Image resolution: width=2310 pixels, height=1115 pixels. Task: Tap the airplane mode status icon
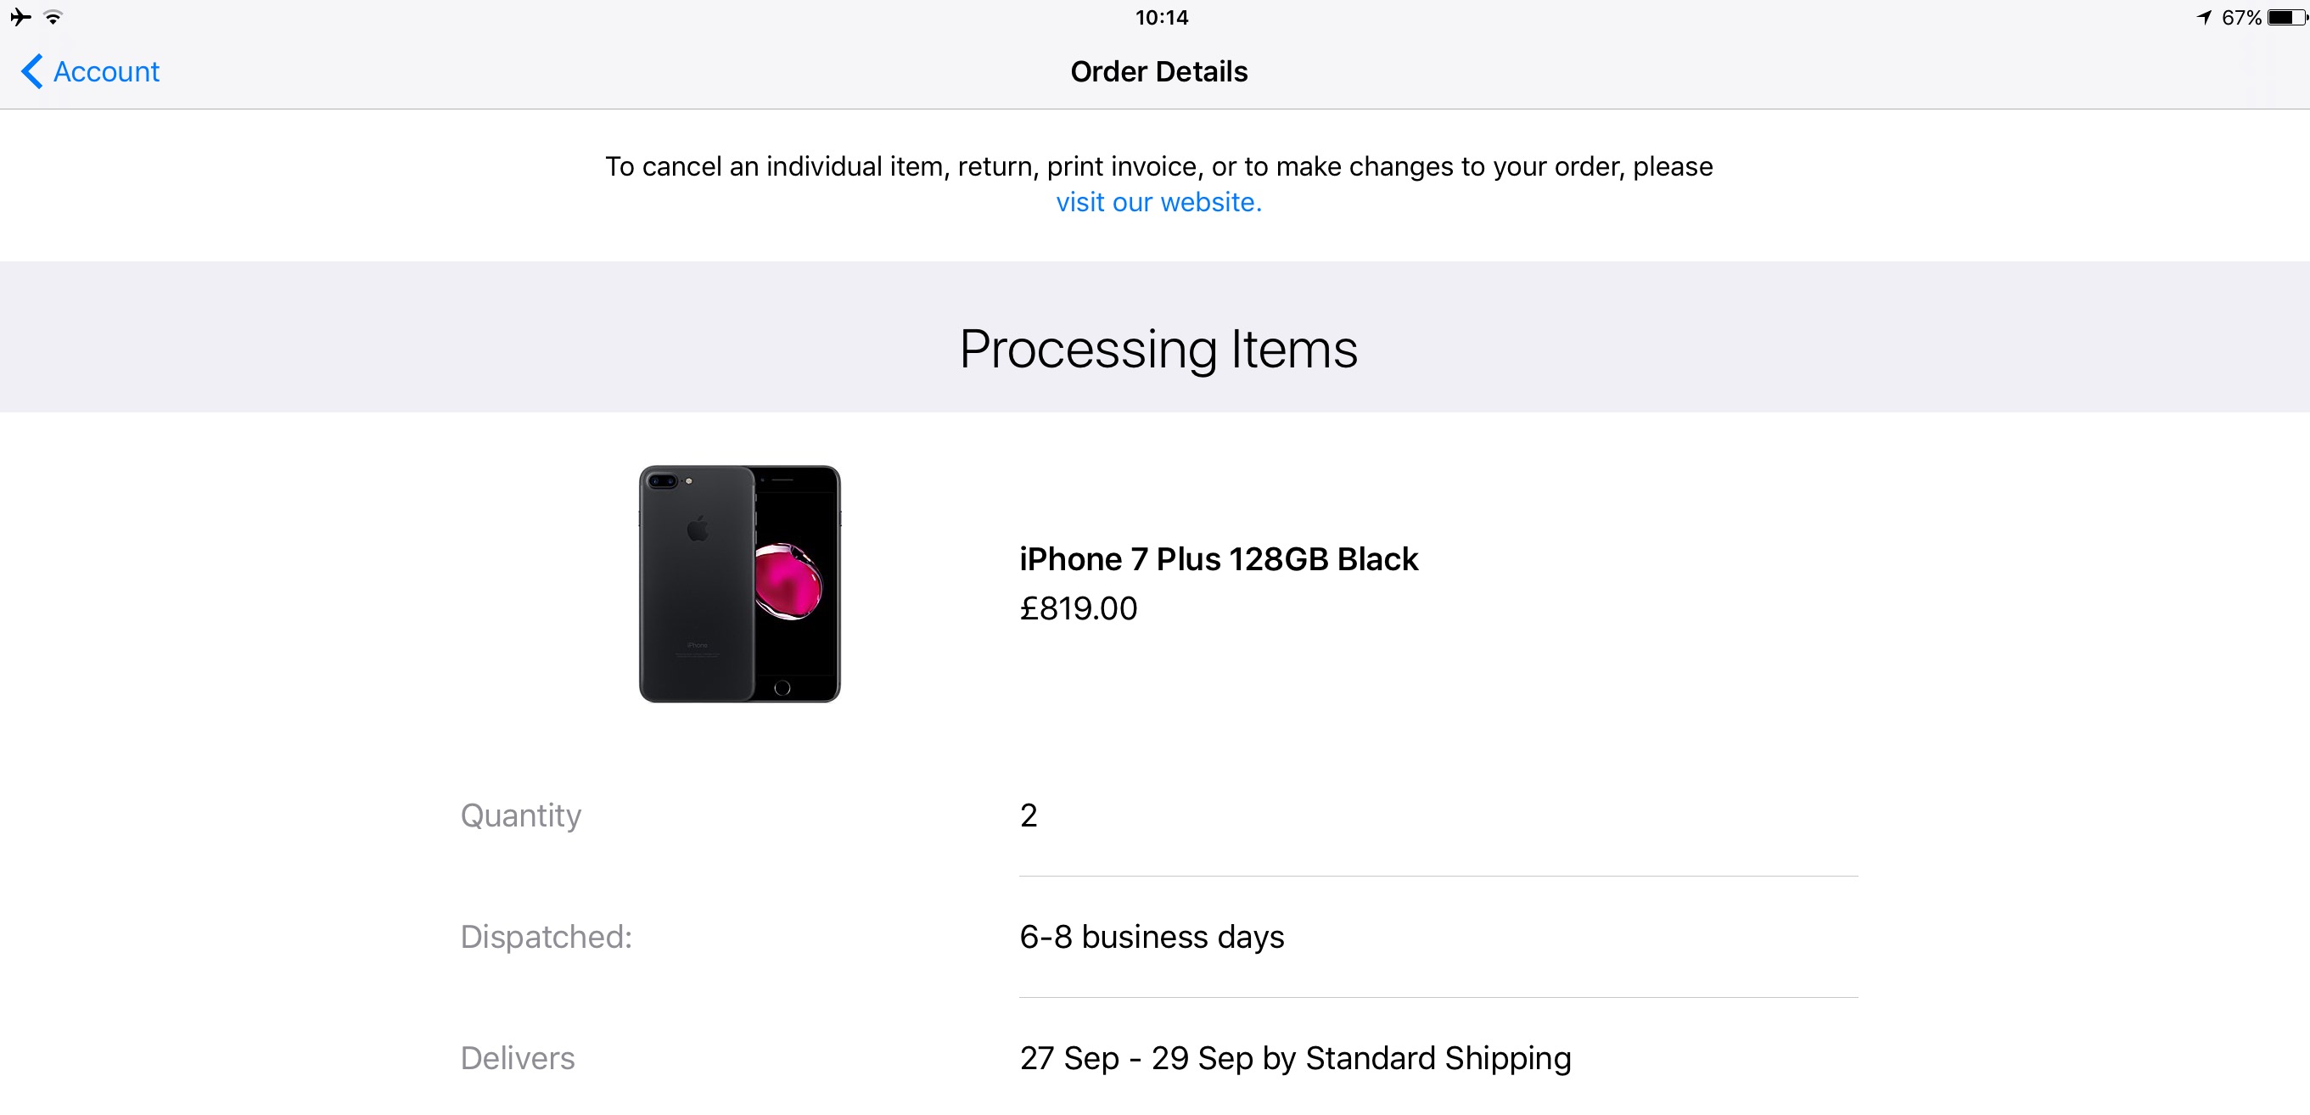(x=20, y=17)
